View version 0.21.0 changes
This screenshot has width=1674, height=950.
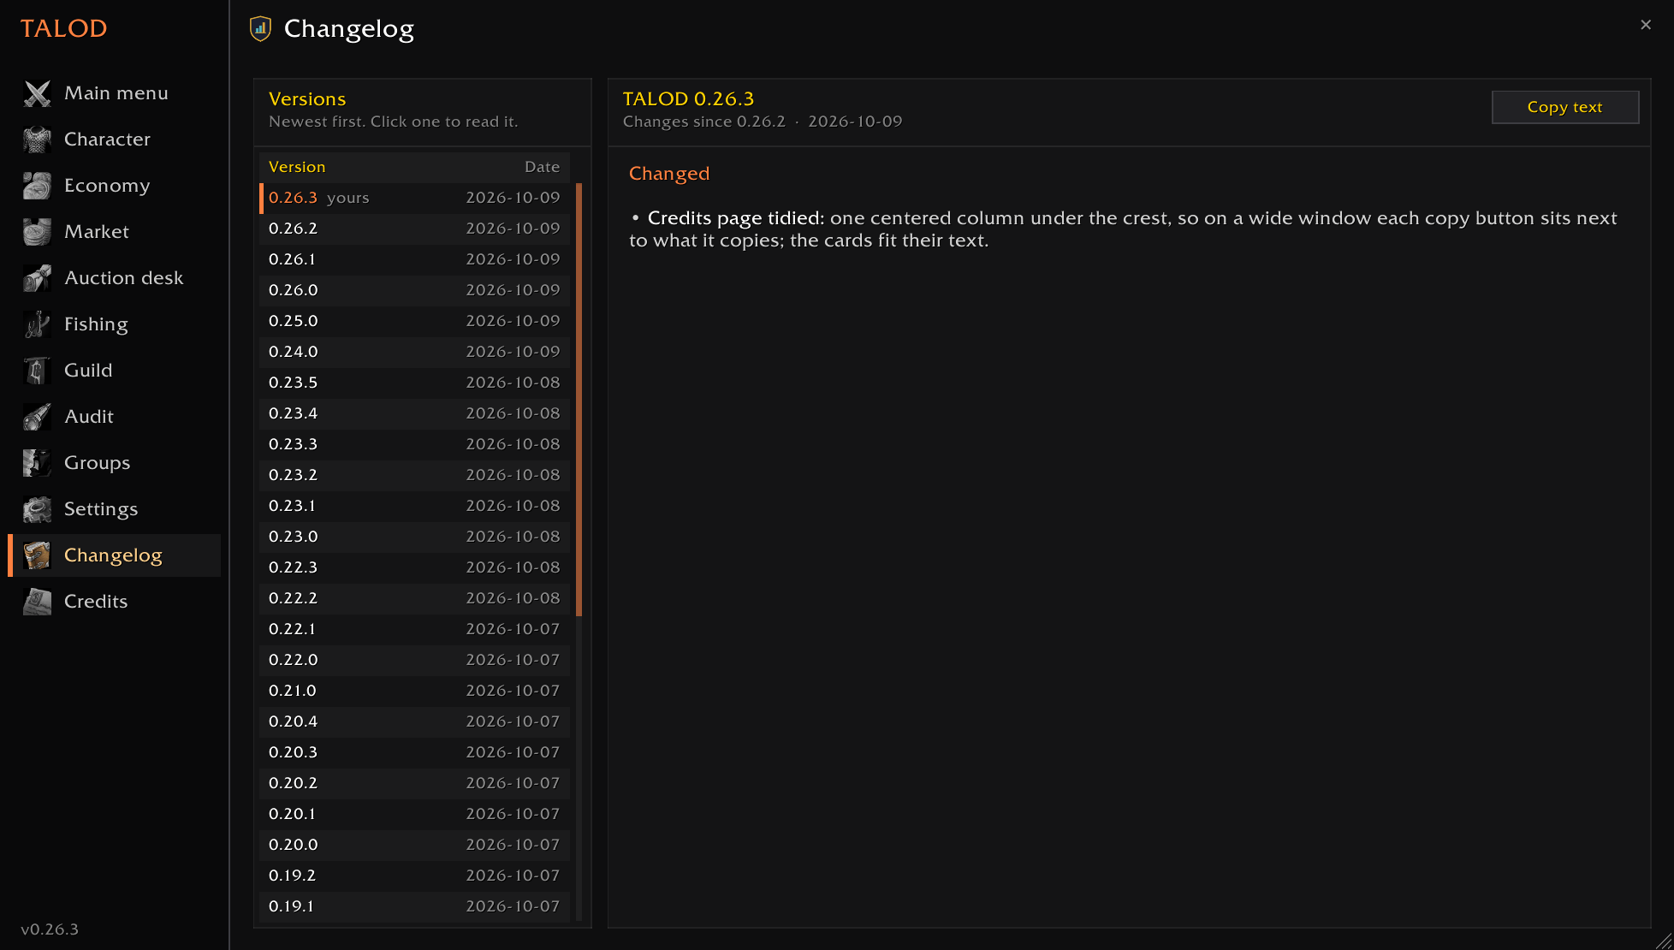point(415,691)
